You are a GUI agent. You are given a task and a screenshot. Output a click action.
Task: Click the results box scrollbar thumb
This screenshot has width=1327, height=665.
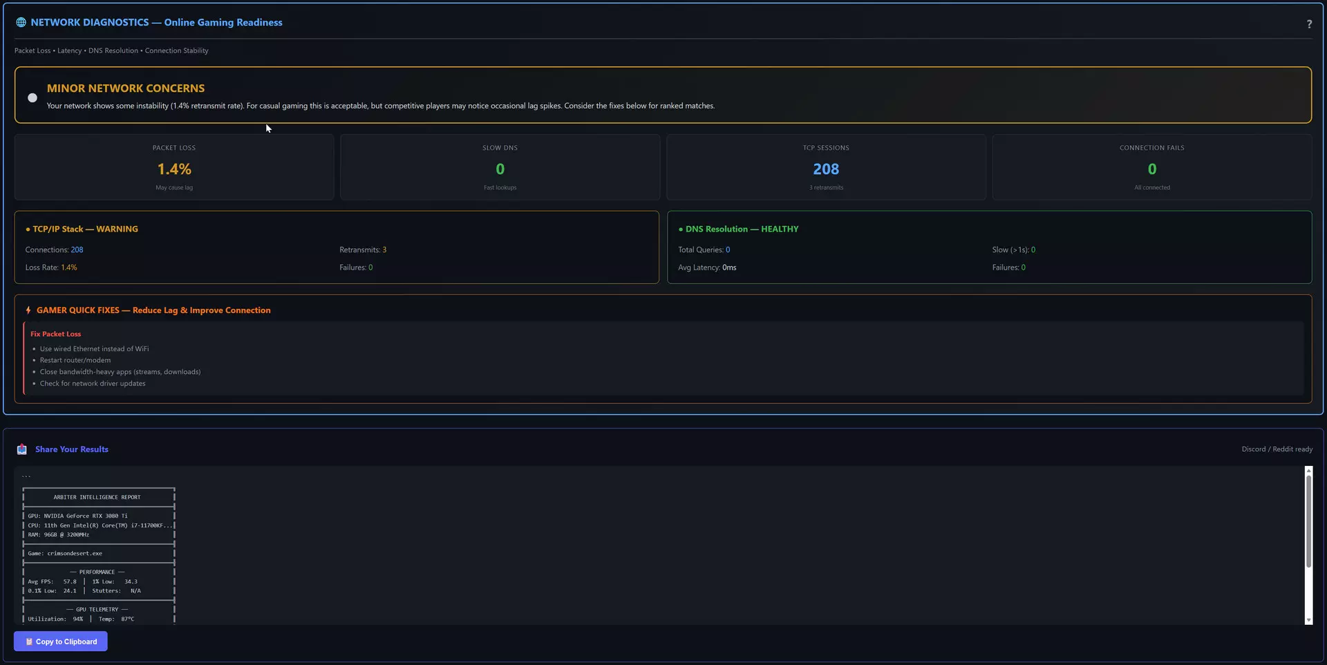coord(1308,521)
